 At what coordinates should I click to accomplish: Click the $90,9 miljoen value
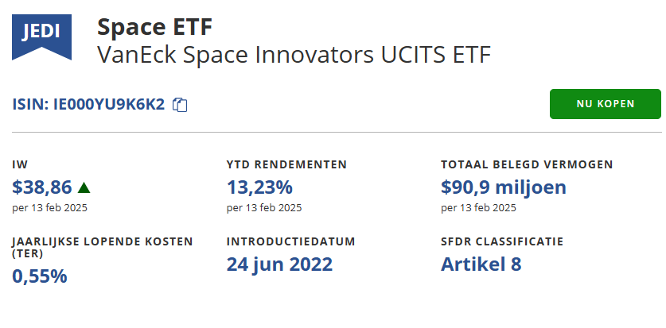tap(503, 187)
